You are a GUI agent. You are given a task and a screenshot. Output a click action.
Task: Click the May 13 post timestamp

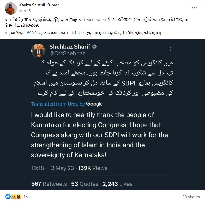pyautogui.click(x=24, y=11)
